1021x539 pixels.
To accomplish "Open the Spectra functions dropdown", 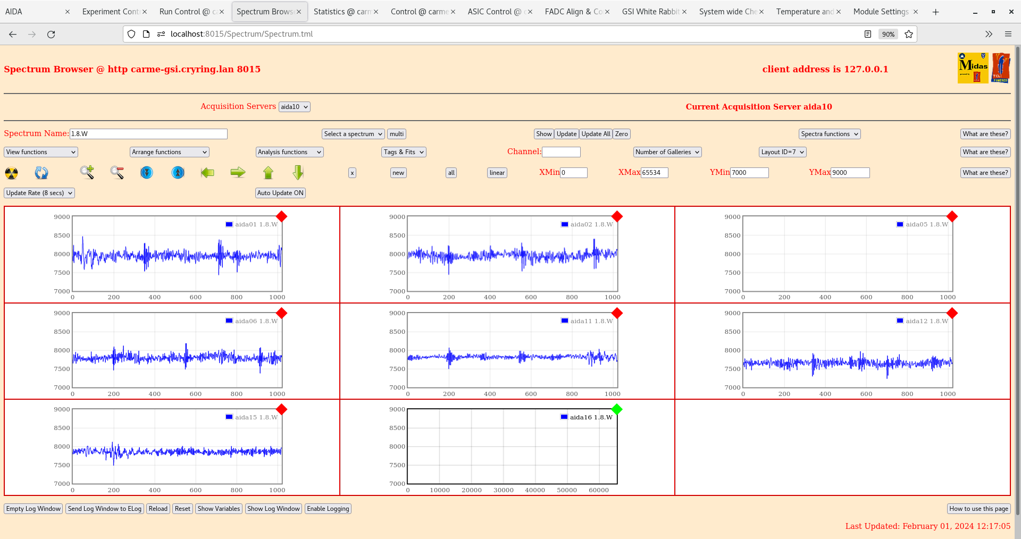I will [x=829, y=133].
